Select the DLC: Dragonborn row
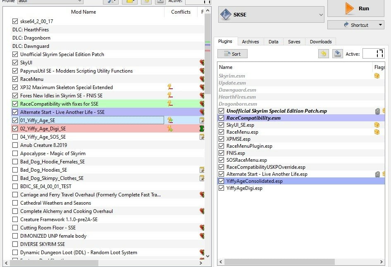Screen dimensions: 391x267 pyautogui.click(x=108, y=38)
